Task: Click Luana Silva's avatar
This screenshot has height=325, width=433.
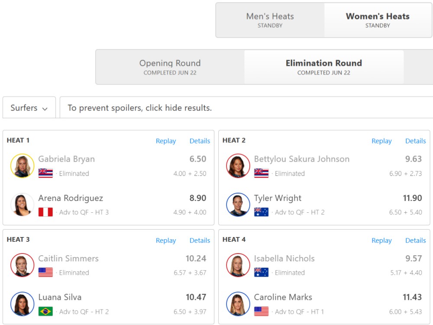Action: tap(23, 304)
